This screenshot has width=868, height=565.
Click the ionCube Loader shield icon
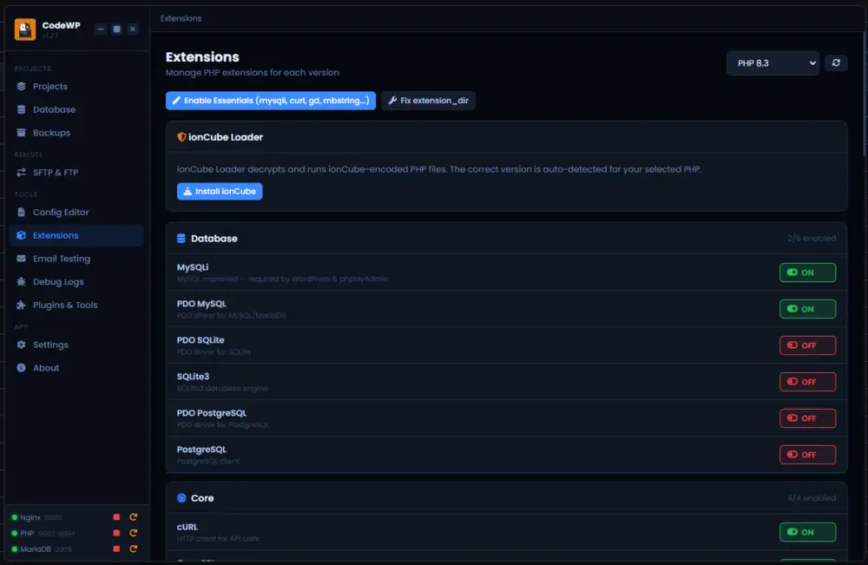[x=181, y=137]
